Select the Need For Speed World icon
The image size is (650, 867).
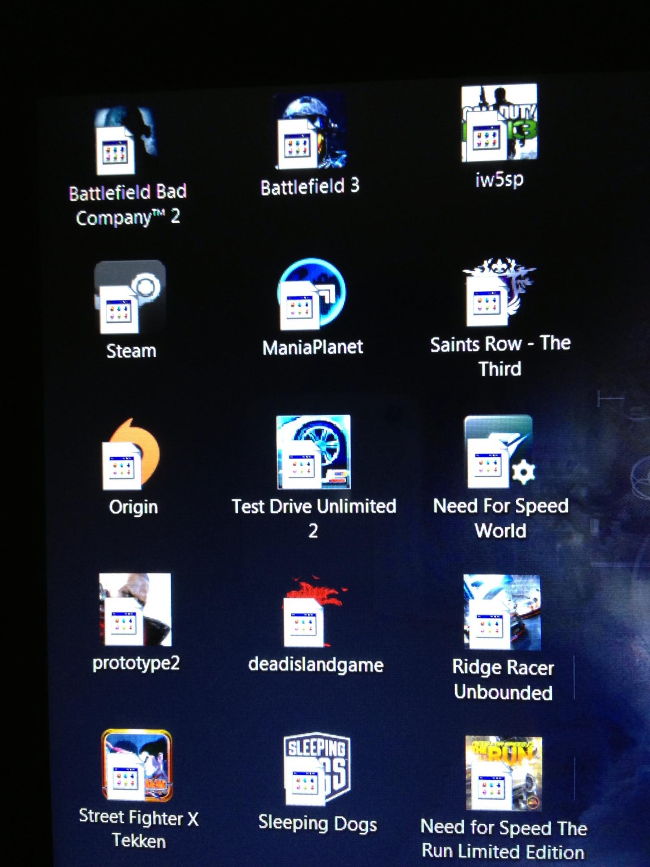tap(500, 452)
